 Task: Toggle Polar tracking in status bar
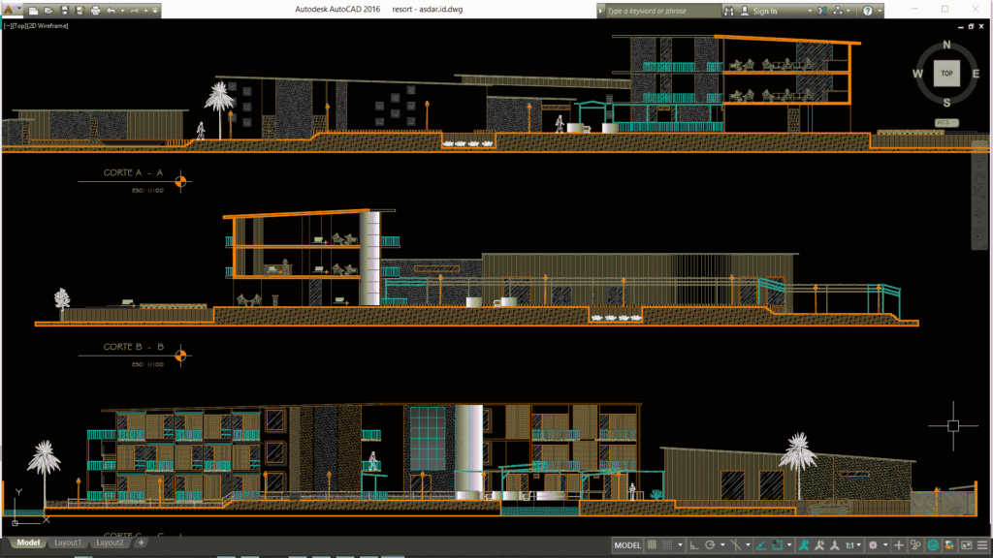pos(711,545)
